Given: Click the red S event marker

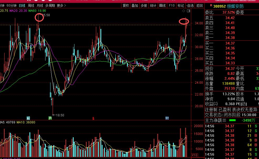Looking at the screenshot, I should point(93,118).
